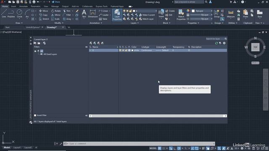
Task: Open Layer States Manager icon
Action: tap(44, 43)
